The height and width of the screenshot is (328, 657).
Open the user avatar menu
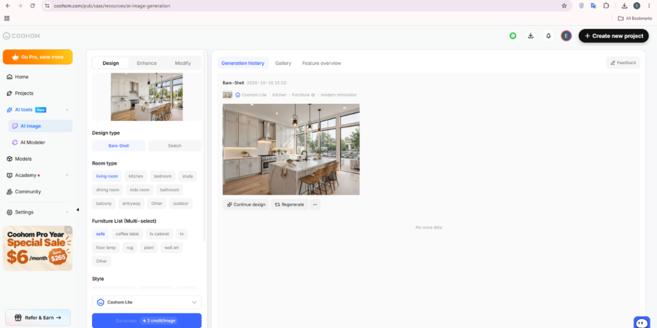567,36
